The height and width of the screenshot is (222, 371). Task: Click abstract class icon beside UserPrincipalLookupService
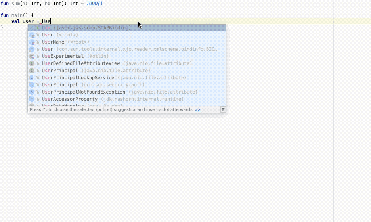click(x=32, y=78)
